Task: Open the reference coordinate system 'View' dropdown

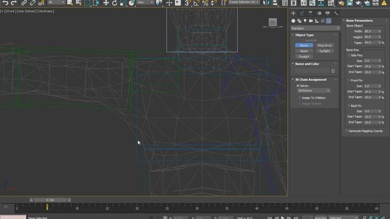Action: (145, 2)
